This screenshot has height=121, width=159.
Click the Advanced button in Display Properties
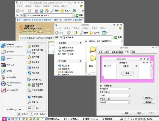[x=149, y=102]
